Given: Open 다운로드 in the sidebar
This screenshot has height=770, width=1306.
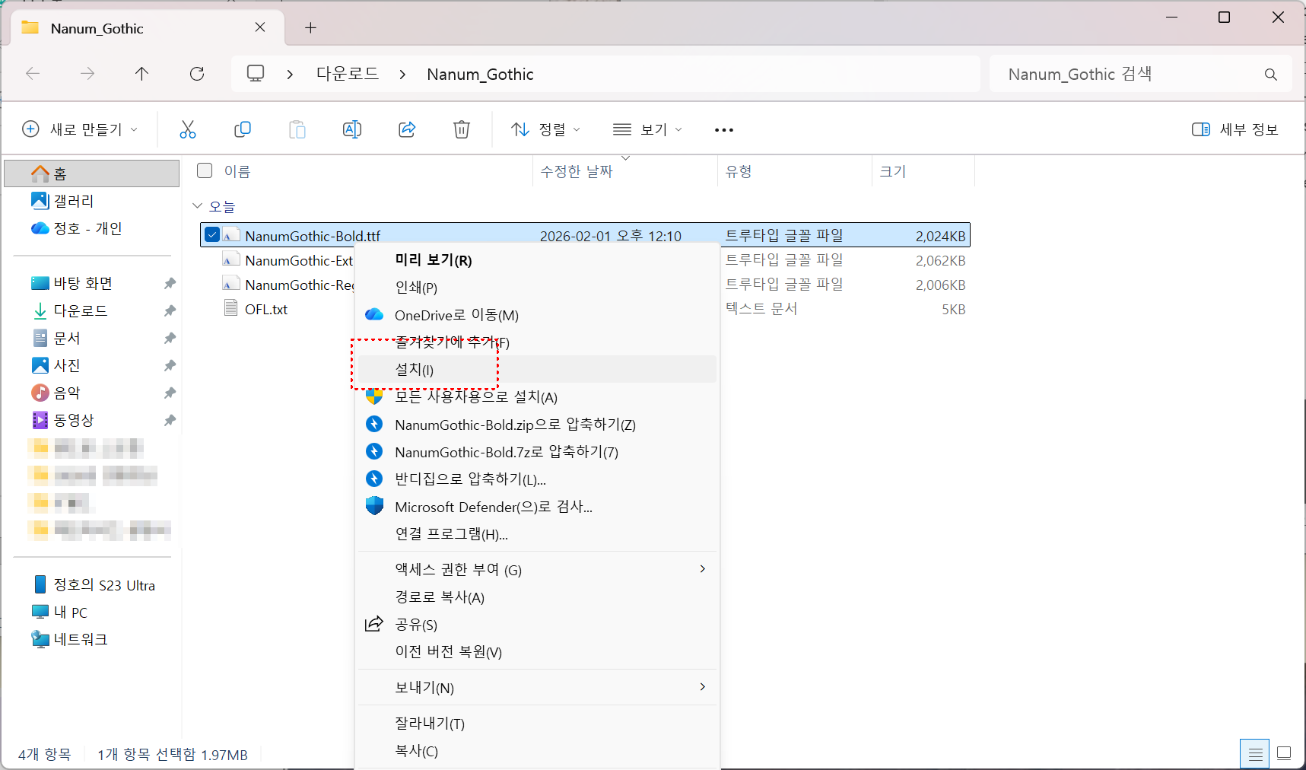Looking at the screenshot, I should [69, 310].
